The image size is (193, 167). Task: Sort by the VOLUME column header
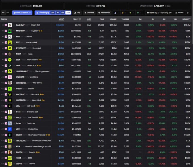tap(113, 19)
